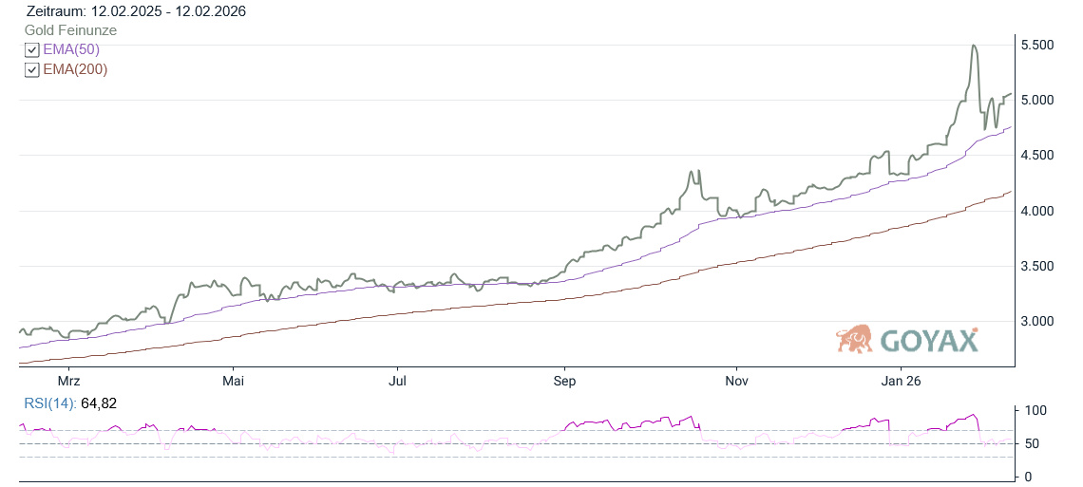This screenshot has width=1083, height=487.
Task: Click the purple EMA(50) legend label
Action: (x=71, y=49)
